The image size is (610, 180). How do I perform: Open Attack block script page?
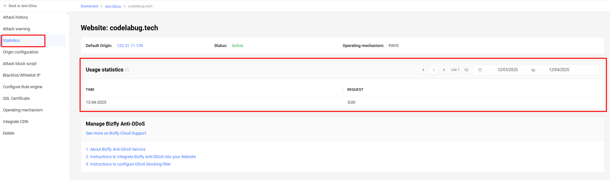pyautogui.click(x=20, y=64)
